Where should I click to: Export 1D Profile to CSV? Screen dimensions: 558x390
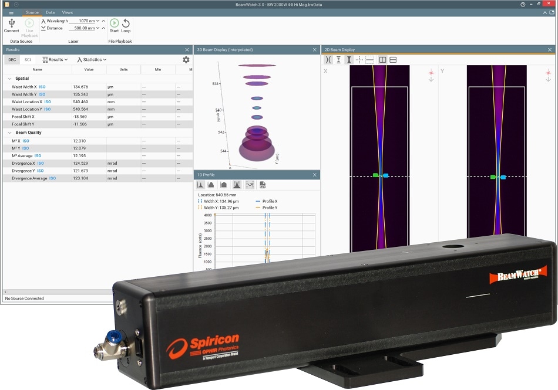tap(263, 185)
